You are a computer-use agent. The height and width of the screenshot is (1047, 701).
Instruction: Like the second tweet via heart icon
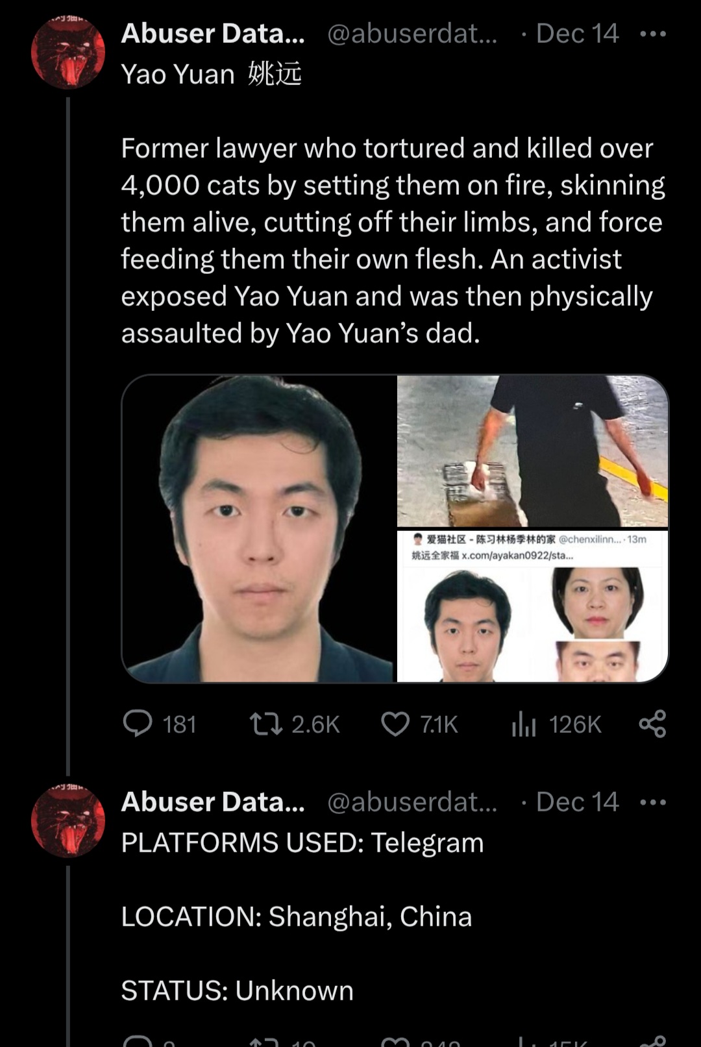(395, 1041)
